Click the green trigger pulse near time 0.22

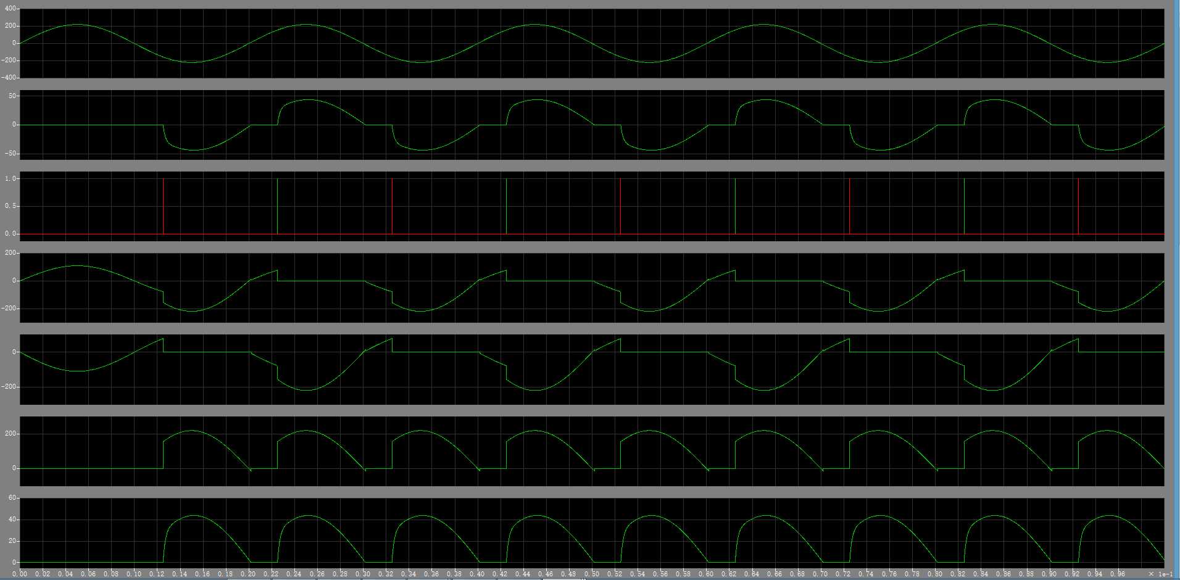[278, 206]
